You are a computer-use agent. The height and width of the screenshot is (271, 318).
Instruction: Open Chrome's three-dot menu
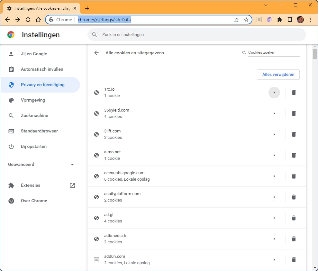click(311, 20)
